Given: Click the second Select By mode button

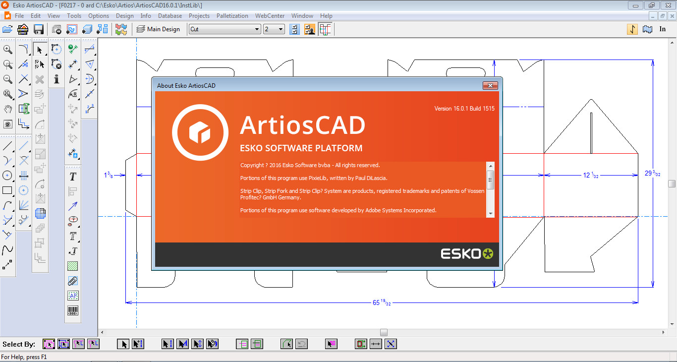Looking at the screenshot, I should (63, 344).
